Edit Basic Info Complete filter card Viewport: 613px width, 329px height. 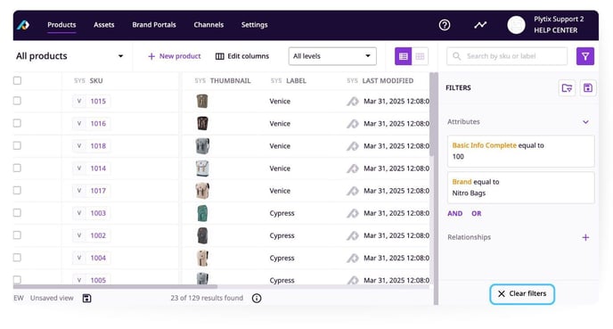click(520, 151)
